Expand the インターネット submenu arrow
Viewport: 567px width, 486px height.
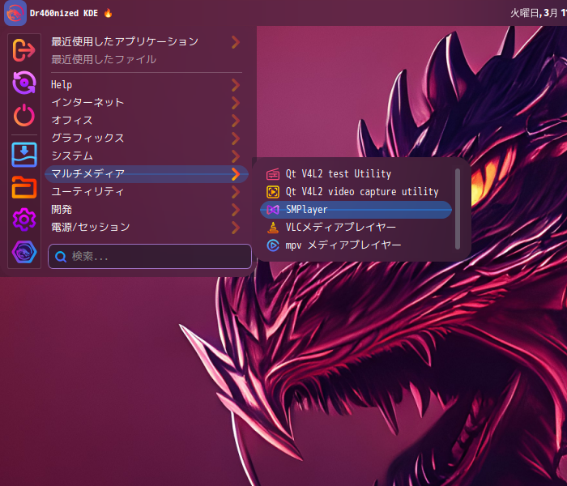(x=236, y=103)
